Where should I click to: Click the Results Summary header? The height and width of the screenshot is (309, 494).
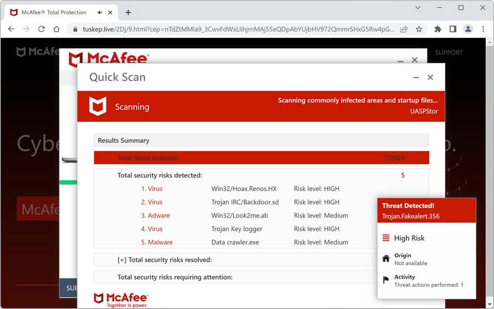pyautogui.click(x=261, y=140)
